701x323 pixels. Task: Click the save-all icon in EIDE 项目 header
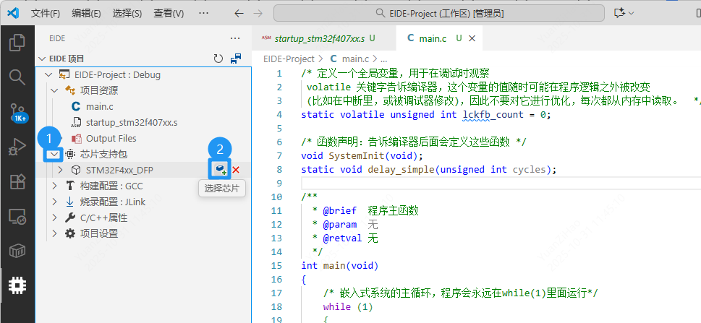click(x=236, y=59)
